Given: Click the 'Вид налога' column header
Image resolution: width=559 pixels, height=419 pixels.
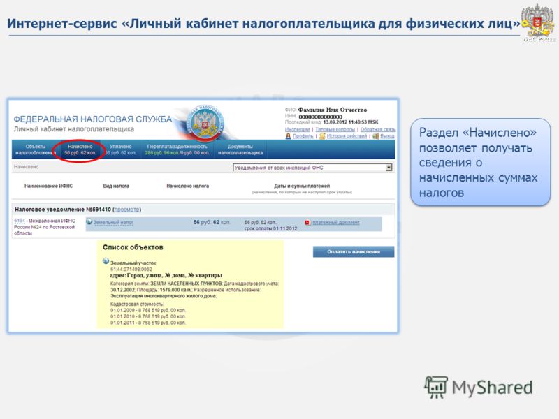Looking at the screenshot, I should [x=116, y=186].
